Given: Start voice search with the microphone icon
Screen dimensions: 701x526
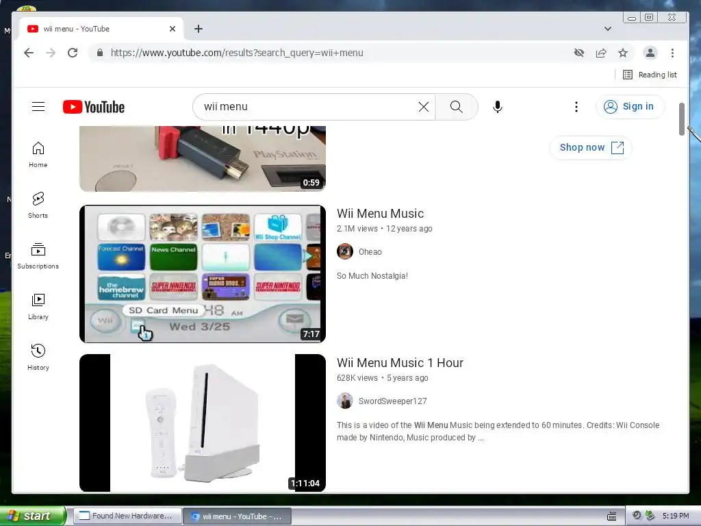Looking at the screenshot, I should 498,107.
